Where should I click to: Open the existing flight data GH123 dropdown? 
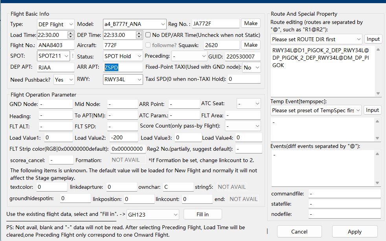153,215
